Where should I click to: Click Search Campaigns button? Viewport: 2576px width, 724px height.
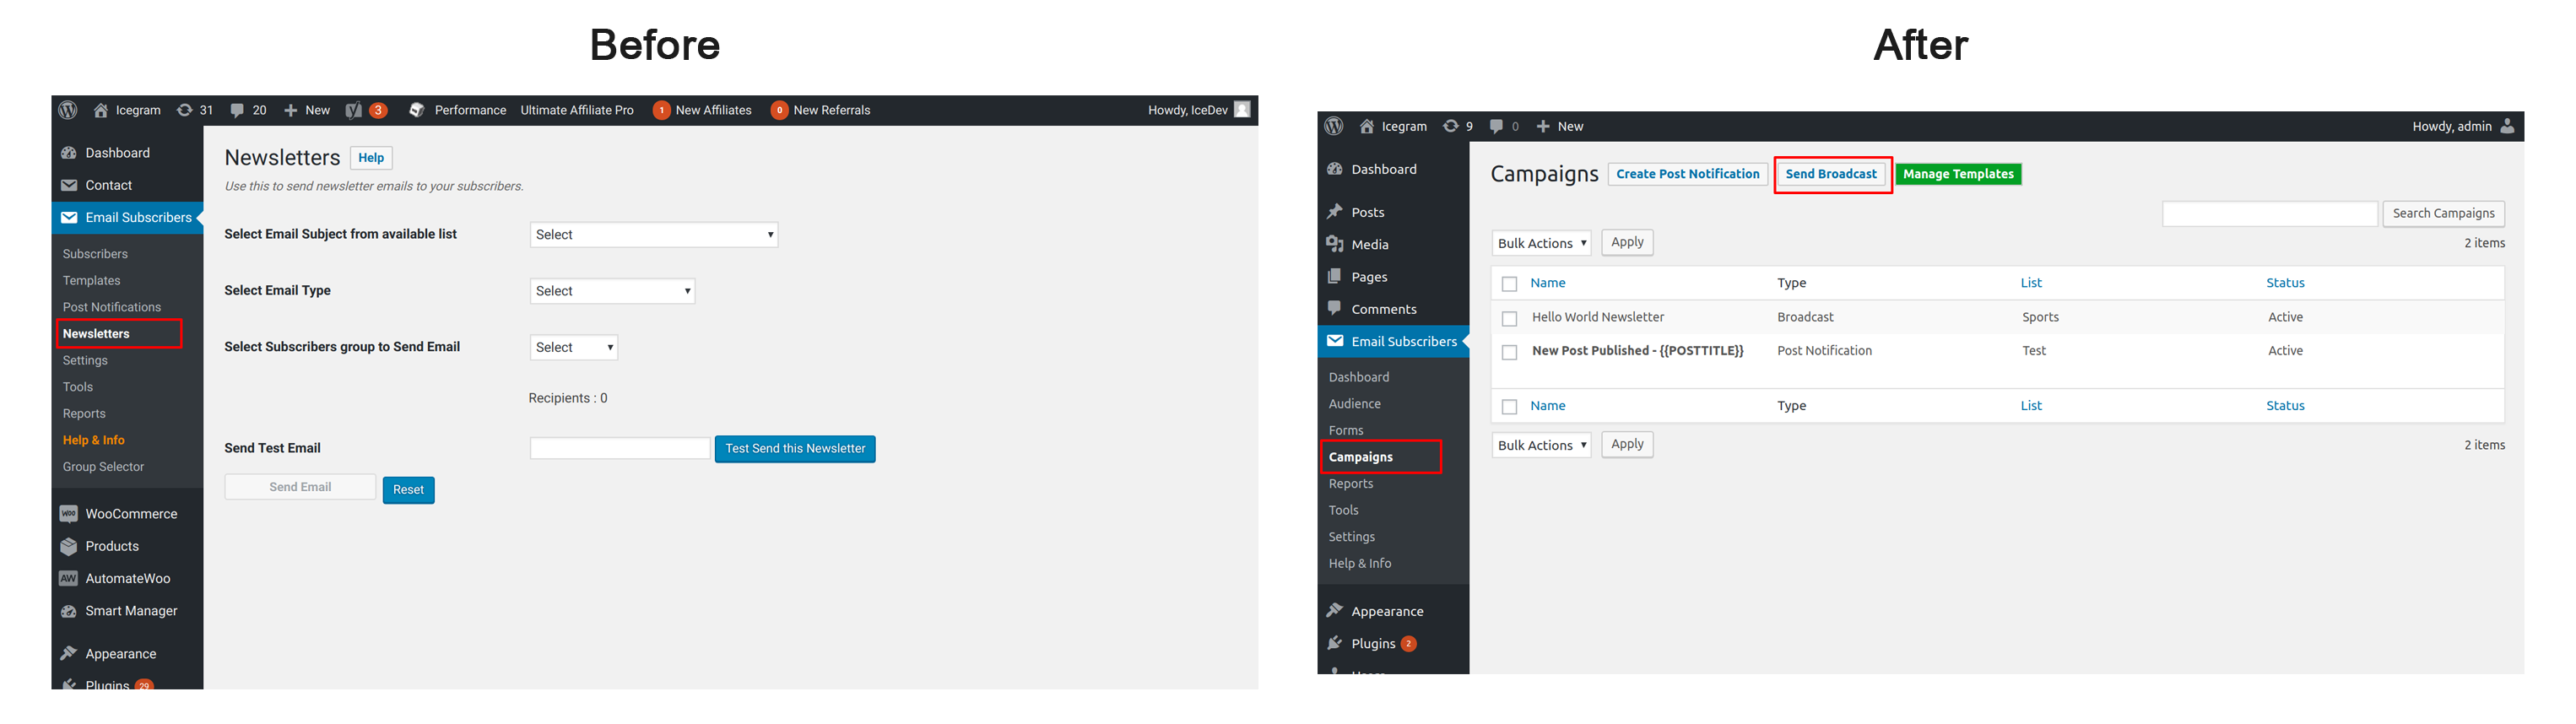click(2443, 213)
